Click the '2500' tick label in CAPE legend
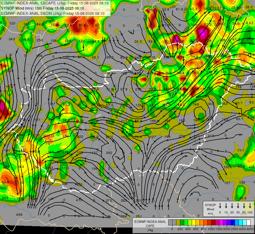The height and width of the screenshot is (234, 255). (235, 229)
